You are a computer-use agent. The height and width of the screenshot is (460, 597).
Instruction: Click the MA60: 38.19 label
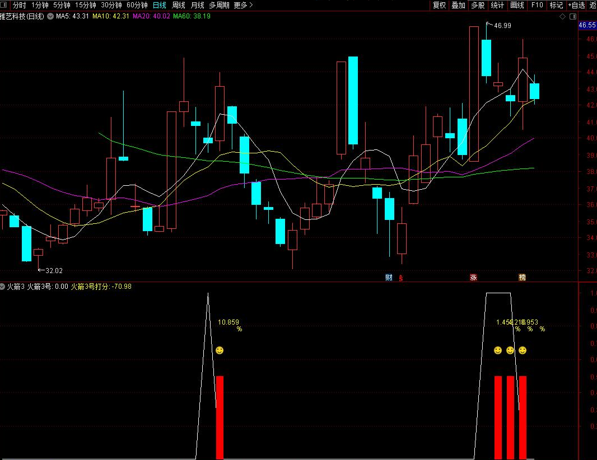(192, 16)
